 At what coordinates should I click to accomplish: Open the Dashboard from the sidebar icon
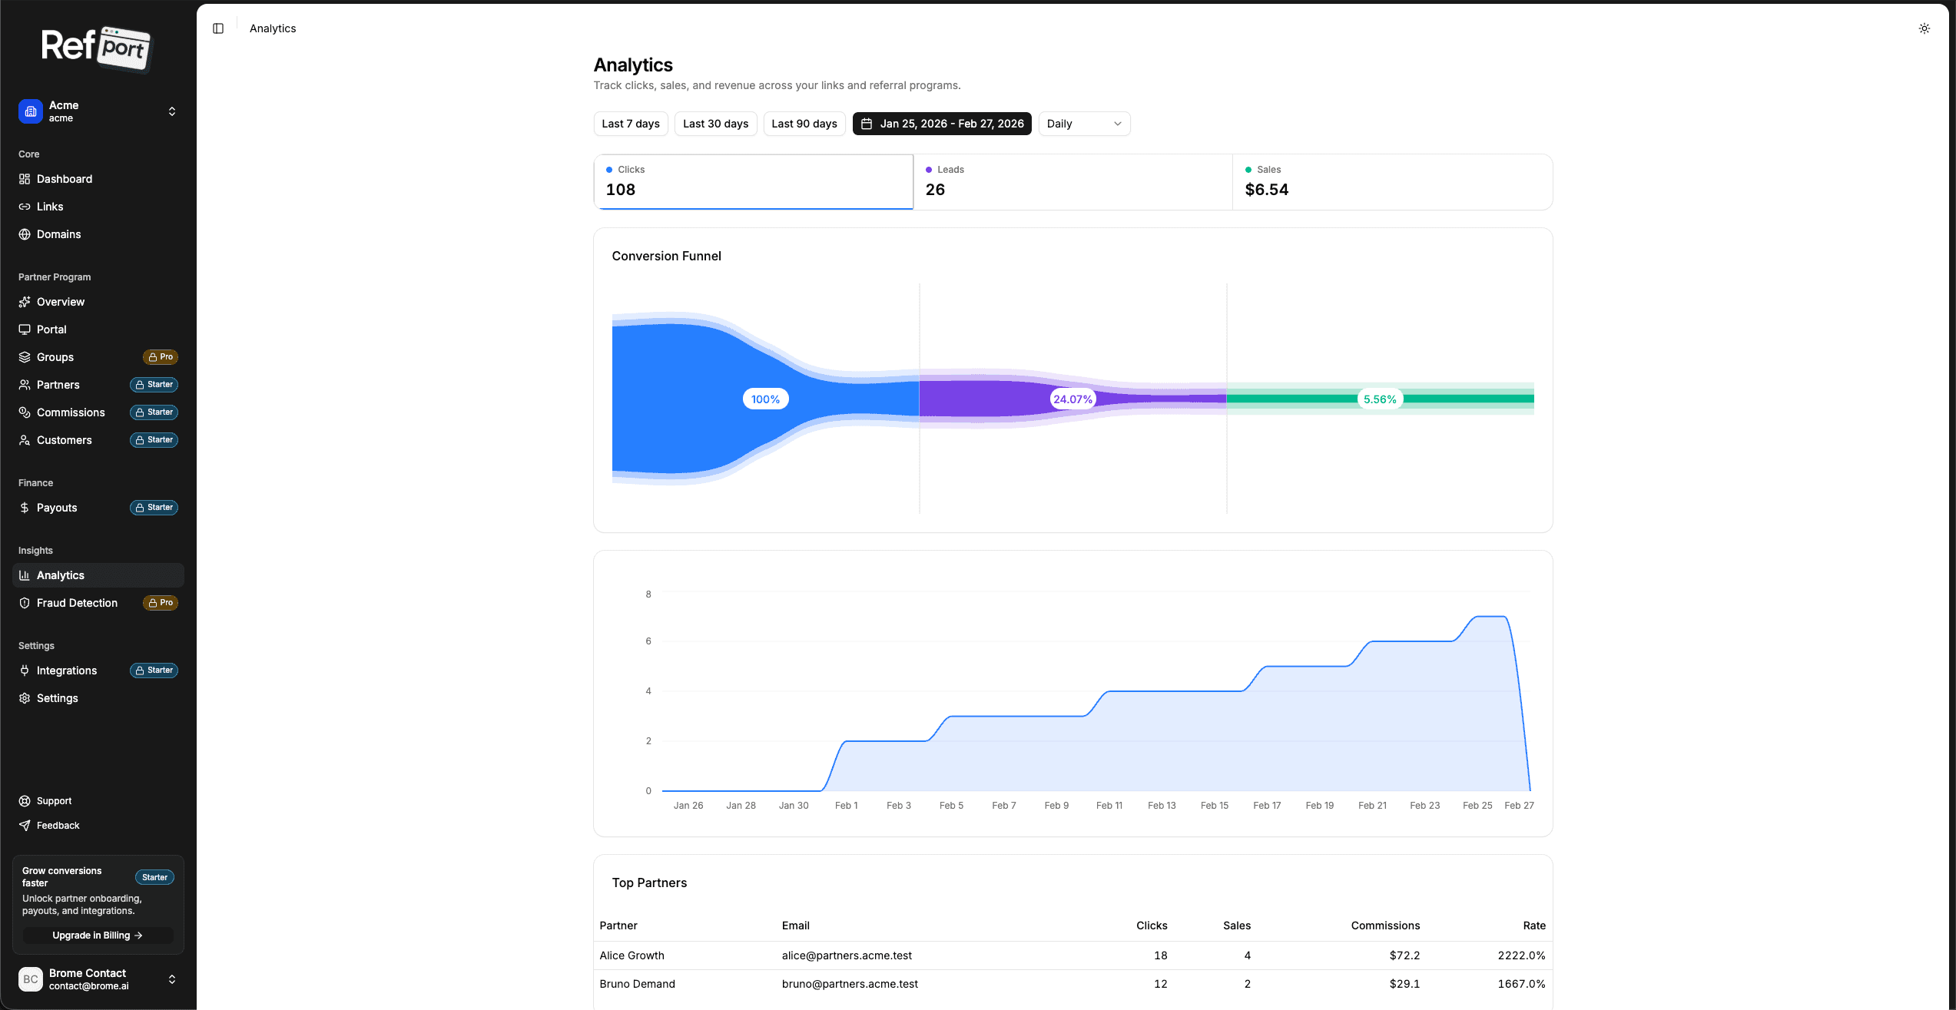pyautogui.click(x=25, y=179)
